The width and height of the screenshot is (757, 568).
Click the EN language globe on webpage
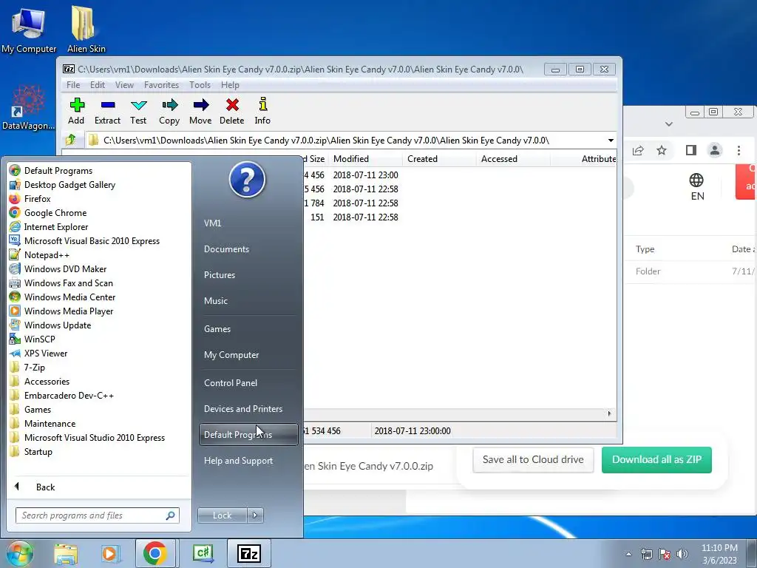click(x=696, y=186)
